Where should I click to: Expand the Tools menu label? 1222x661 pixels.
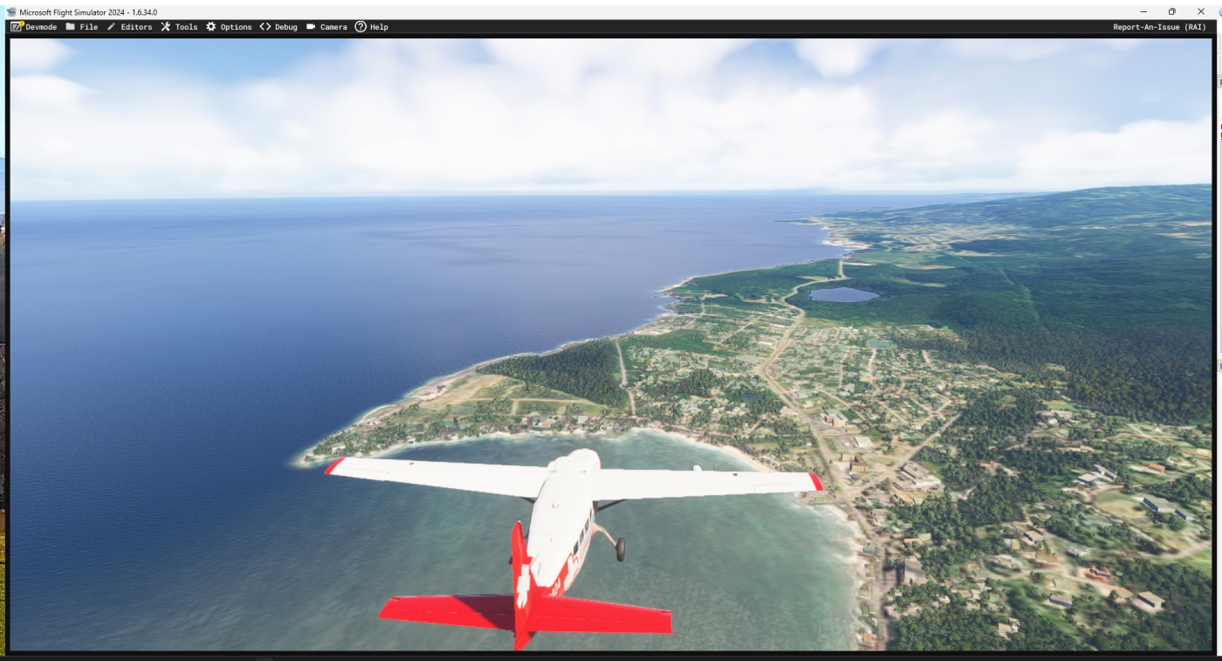coord(186,27)
